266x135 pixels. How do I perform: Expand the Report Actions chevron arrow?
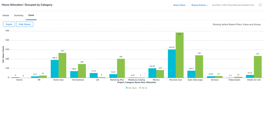click(x=208, y=5)
